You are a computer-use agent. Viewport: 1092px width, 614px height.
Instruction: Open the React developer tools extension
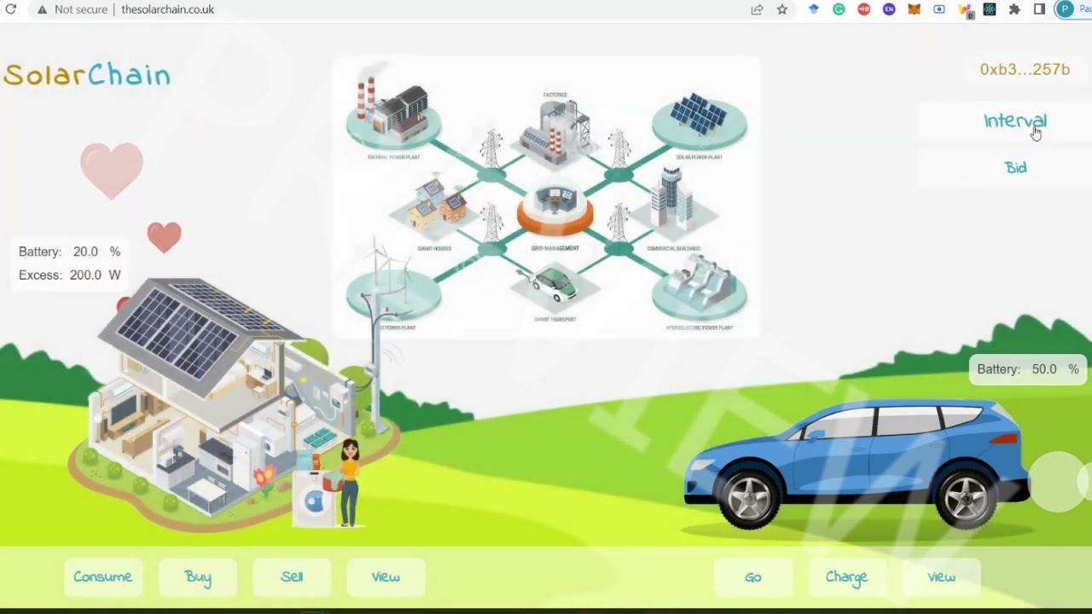click(990, 9)
